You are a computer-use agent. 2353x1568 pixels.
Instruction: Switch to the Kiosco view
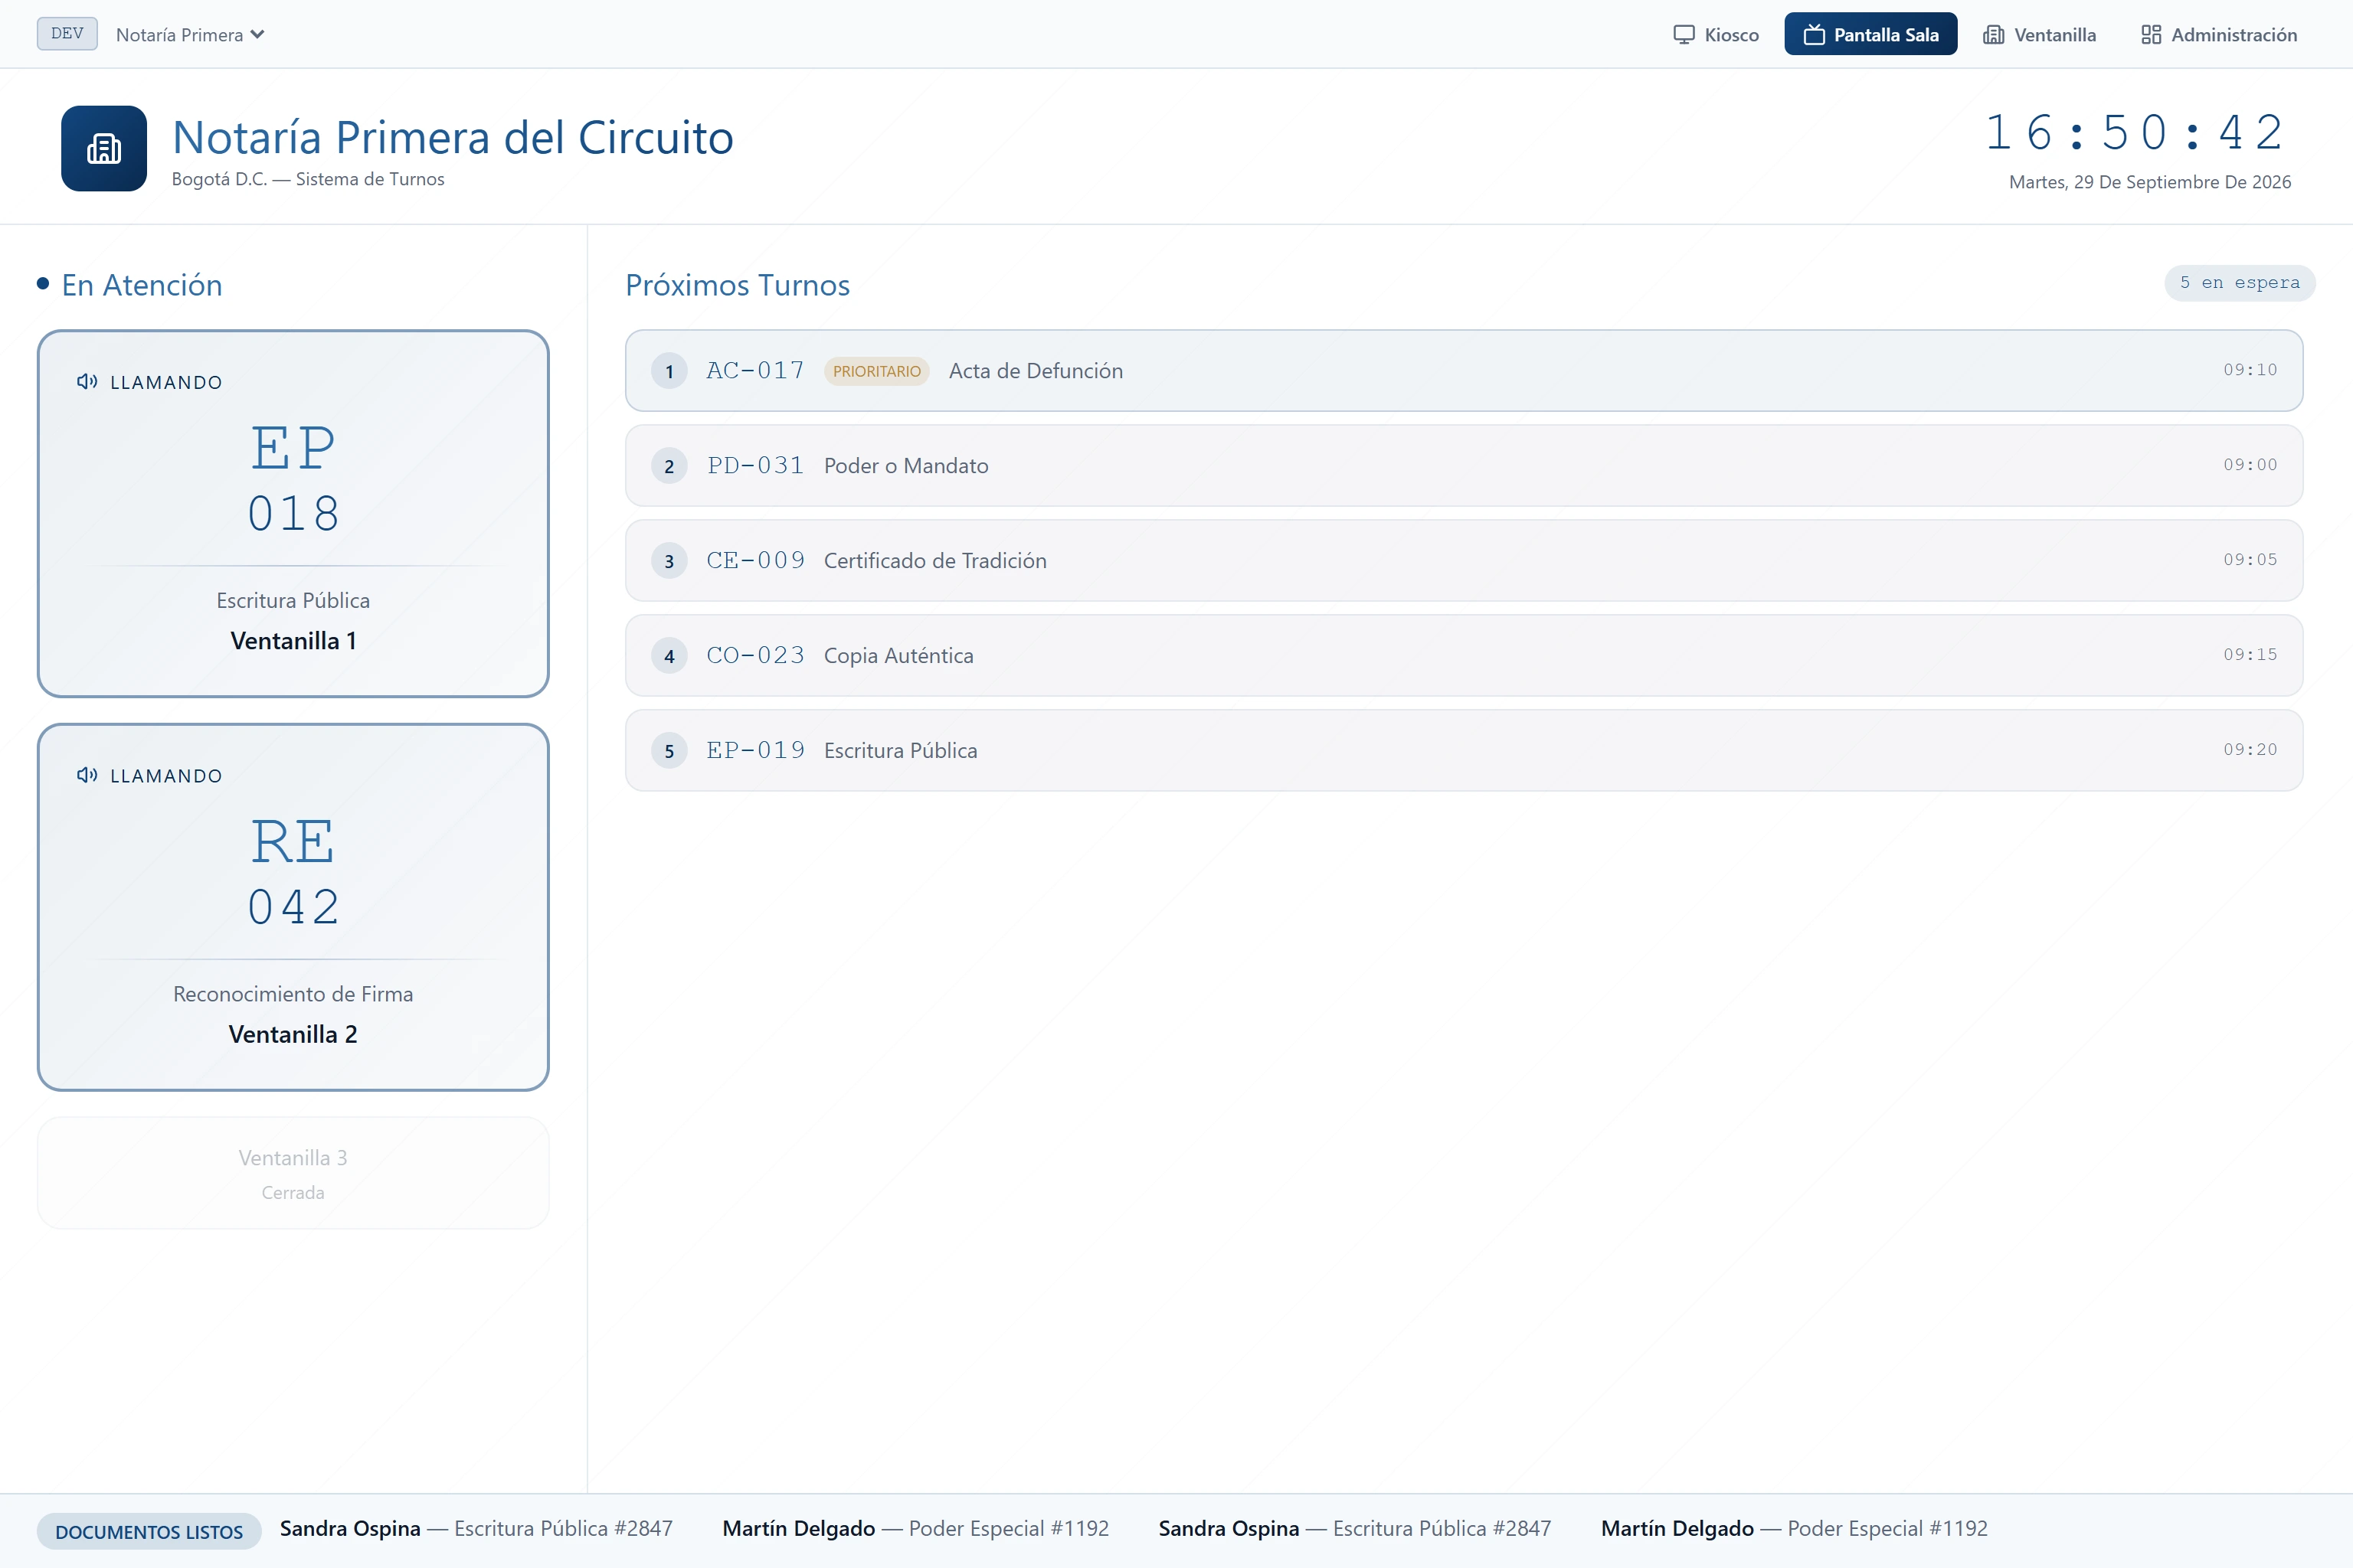click(1716, 34)
